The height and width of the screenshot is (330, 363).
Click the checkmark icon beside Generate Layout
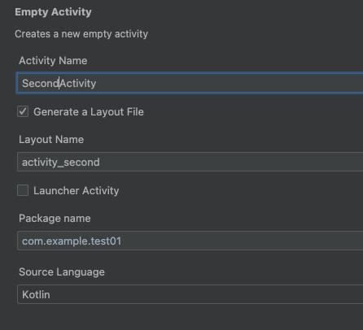[23, 111]
